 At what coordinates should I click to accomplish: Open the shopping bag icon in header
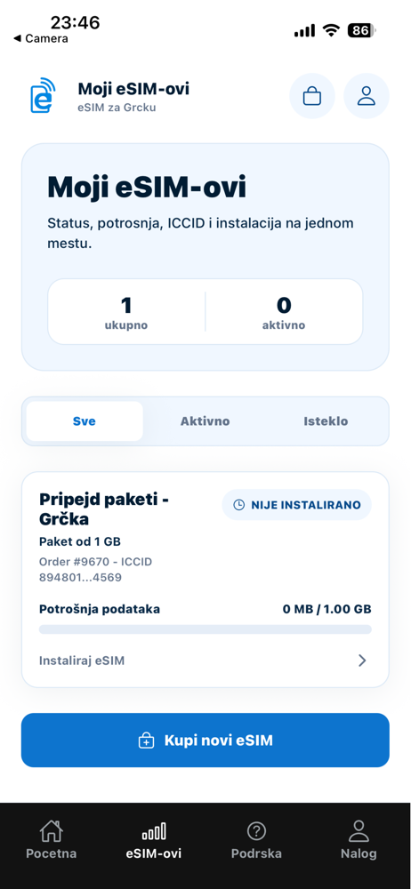(x=312, y=96)
